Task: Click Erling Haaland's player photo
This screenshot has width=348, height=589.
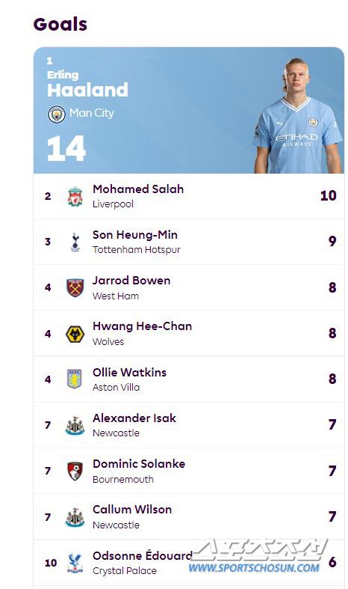Action: click(x=298, y=115)
